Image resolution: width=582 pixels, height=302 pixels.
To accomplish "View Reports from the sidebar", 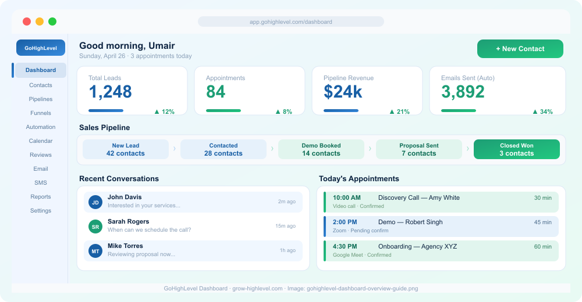I will pyautogui.click(x=41, y=197).
